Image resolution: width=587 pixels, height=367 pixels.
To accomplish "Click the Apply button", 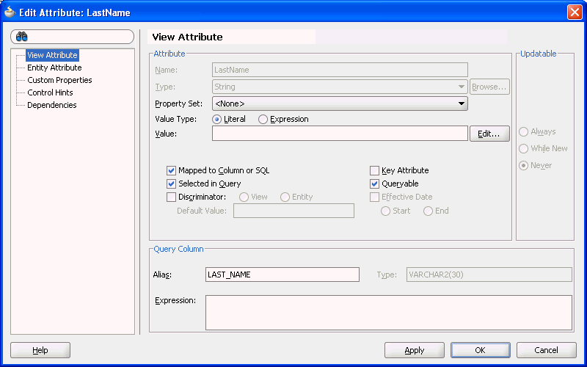I will tap(415, 350).
